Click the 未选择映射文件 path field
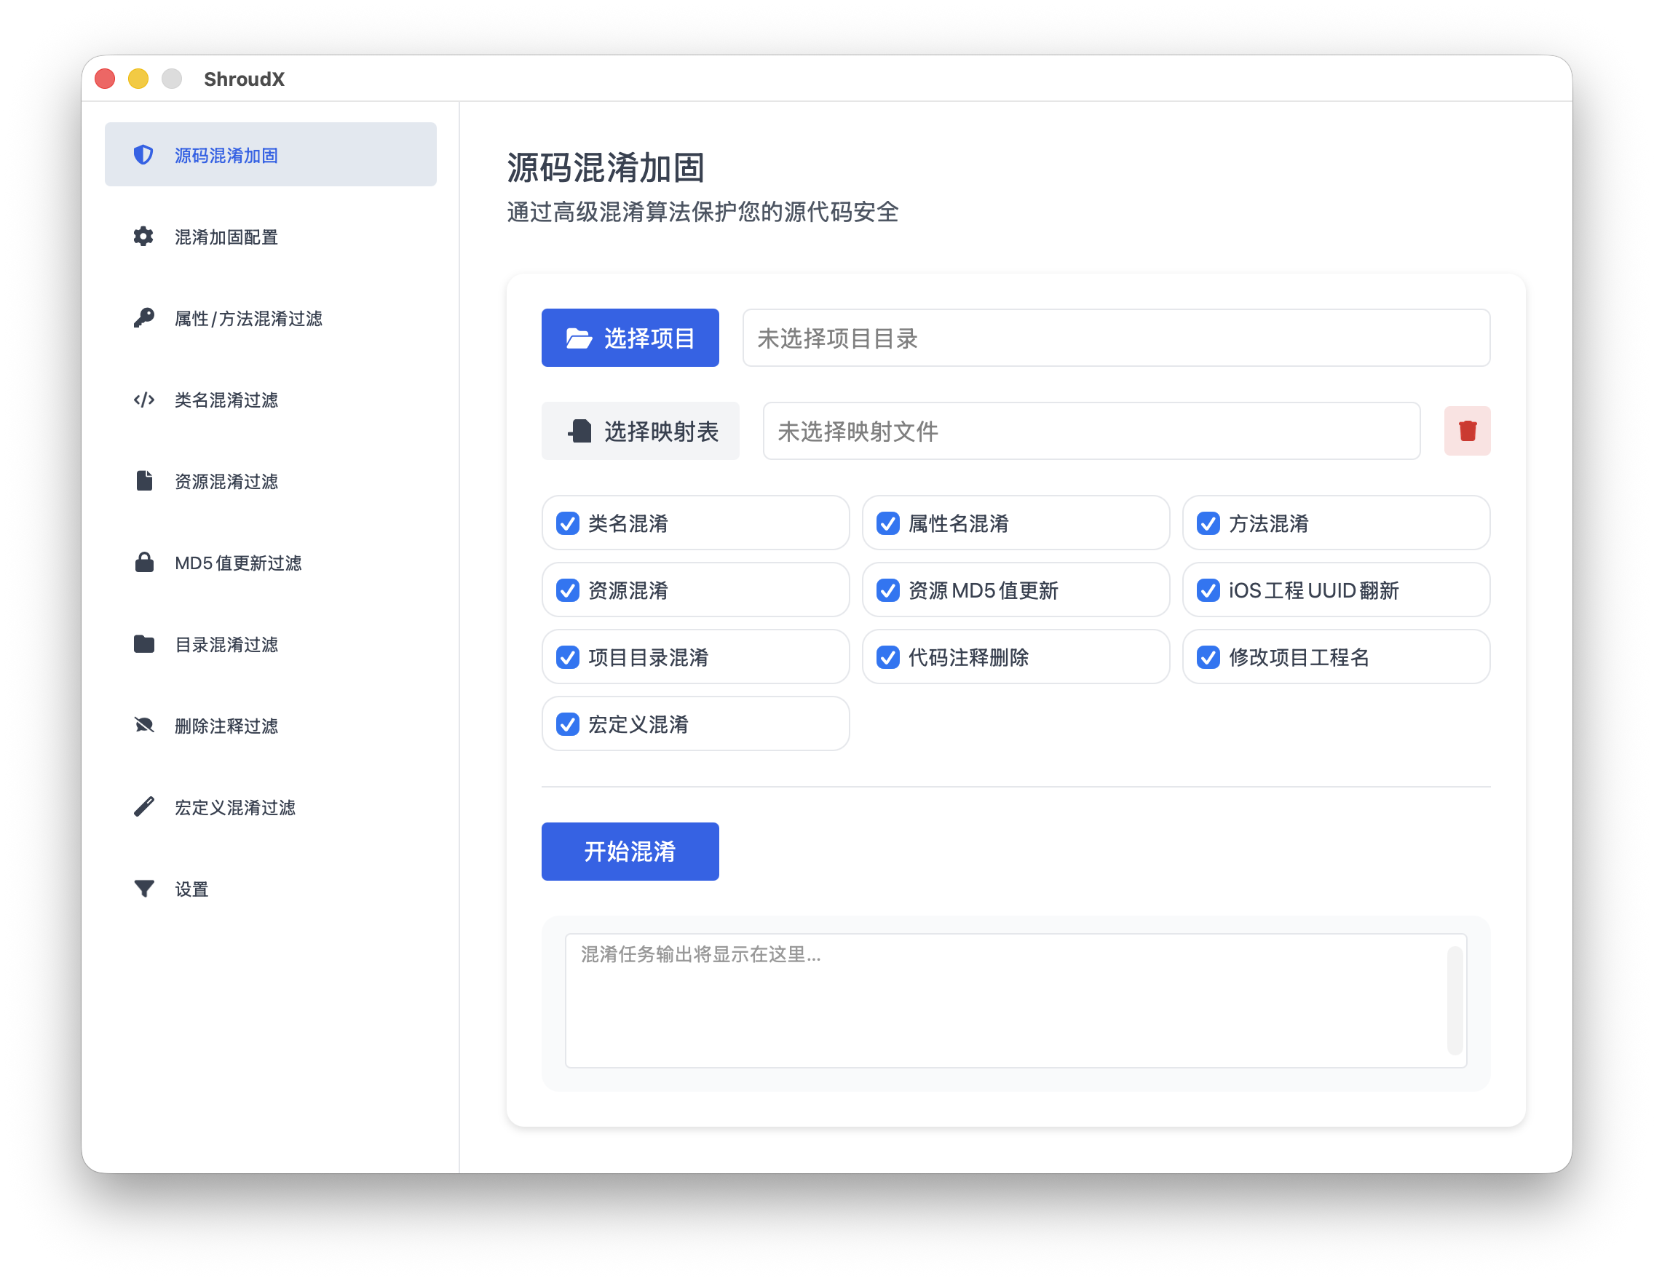Screen dimensions: 1654x1281 pos(1091,431)
